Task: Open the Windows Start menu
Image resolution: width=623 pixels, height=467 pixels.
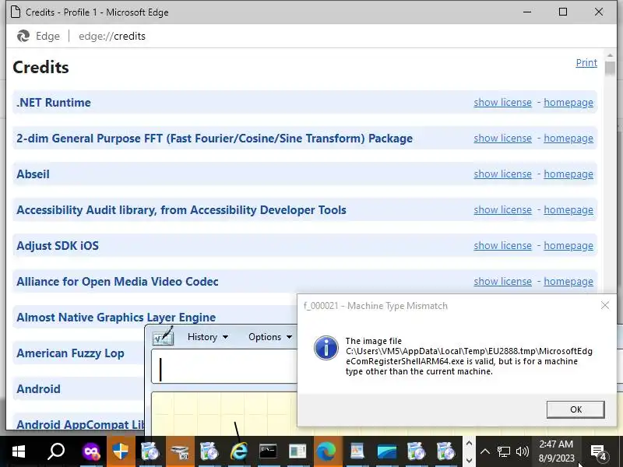Action: coord(18,451)
